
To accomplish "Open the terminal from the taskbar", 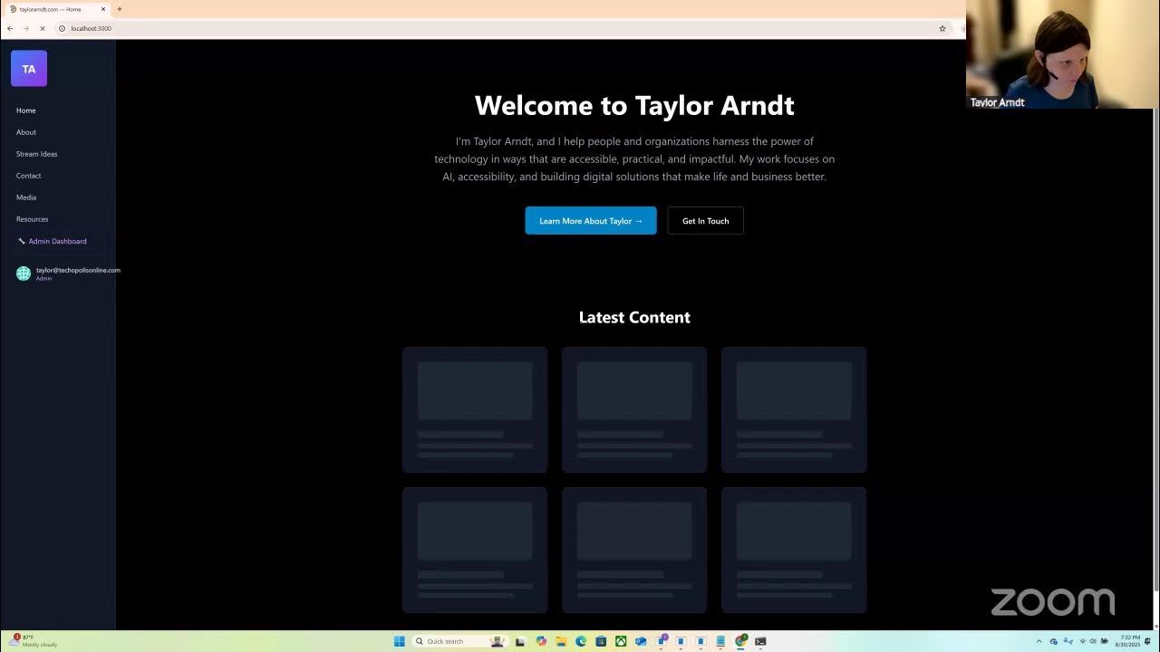I will pyautogui.click(x=759, y=641).
